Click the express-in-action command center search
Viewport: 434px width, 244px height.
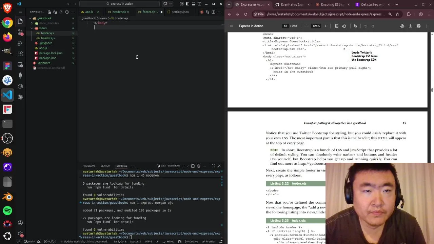click(x=119, y=4)
